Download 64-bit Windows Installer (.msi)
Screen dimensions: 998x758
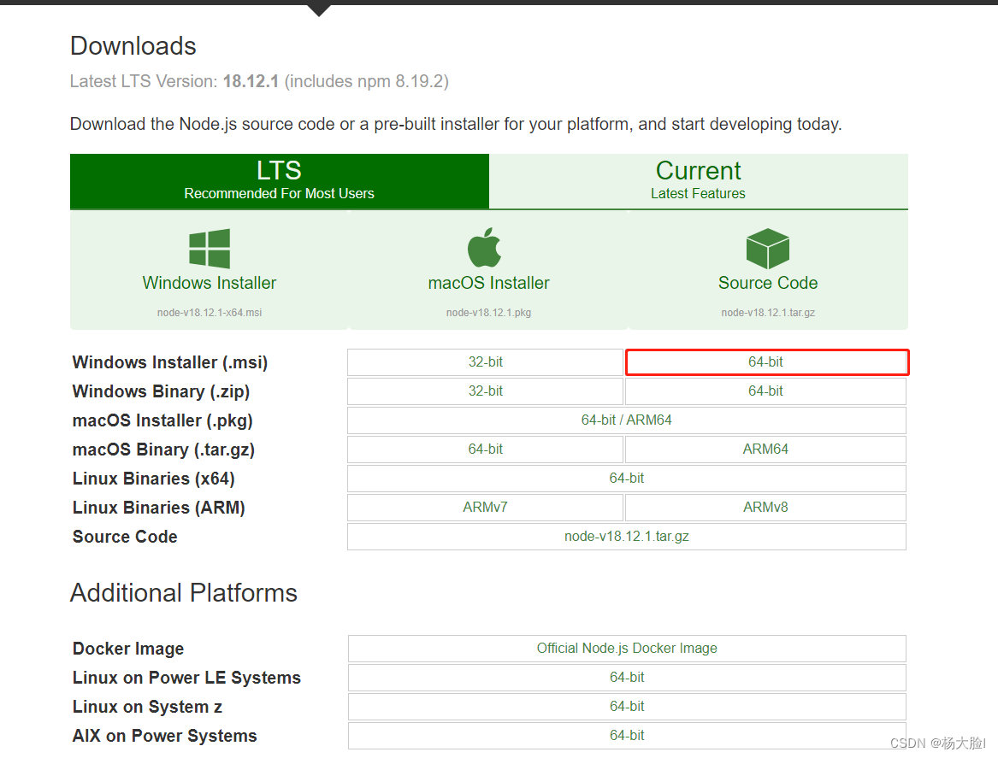[x=766, y=361]
